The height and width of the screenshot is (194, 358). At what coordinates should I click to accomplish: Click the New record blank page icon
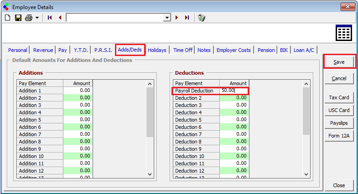[x=7, y=18]
